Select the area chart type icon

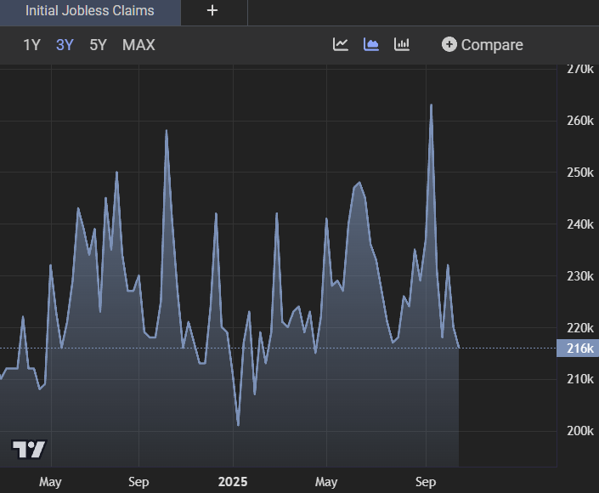(371, 44)
